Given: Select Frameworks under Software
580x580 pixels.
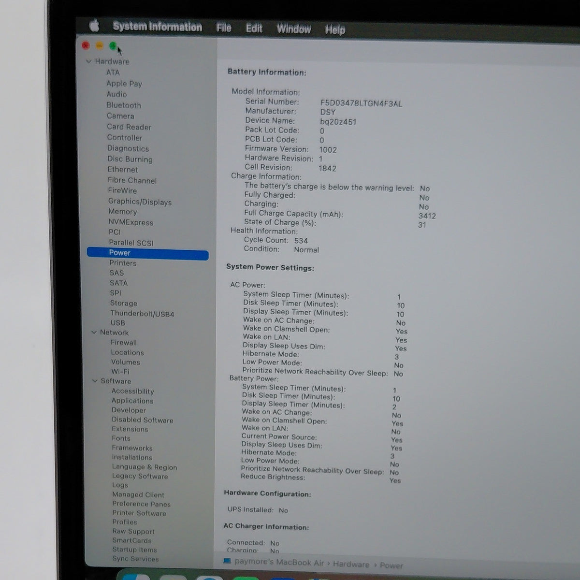Looking at the screenshot, I should click(x=132, y=448).
